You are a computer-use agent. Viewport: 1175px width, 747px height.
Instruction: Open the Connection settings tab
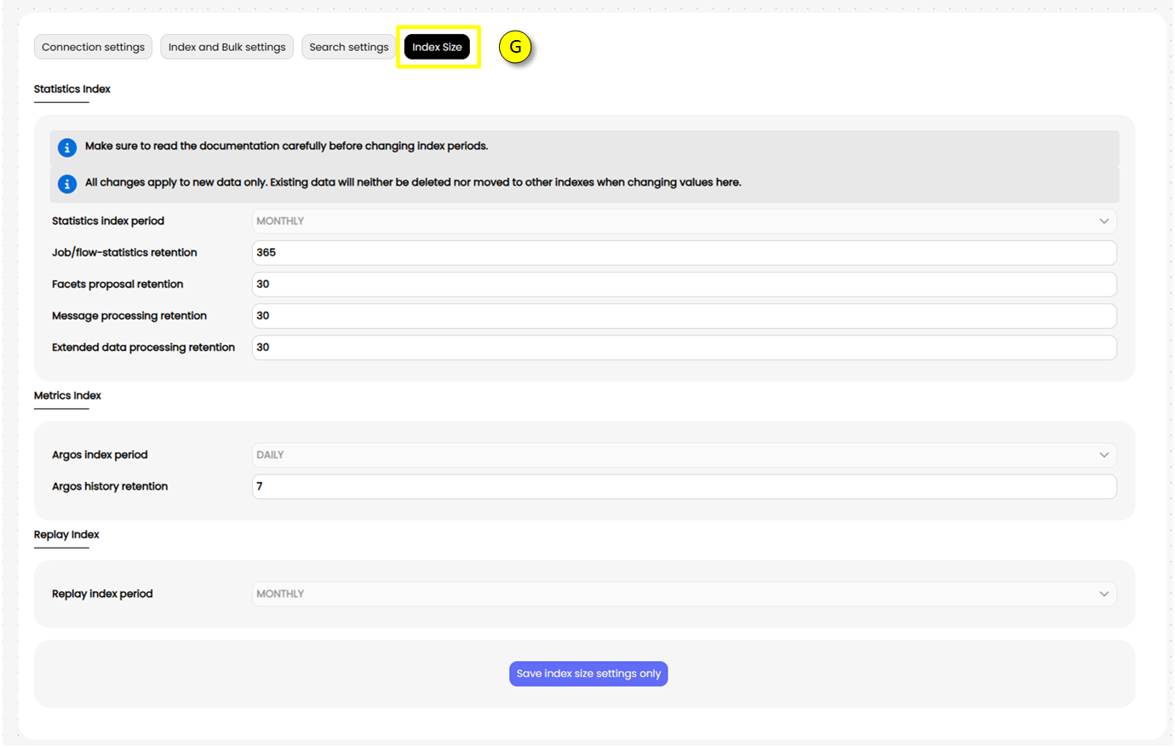[93, 47]
